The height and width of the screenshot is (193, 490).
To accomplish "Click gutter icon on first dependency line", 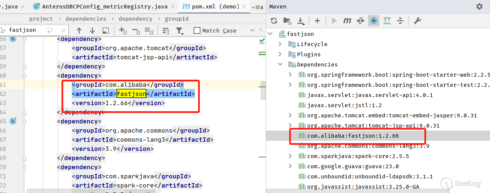I will (x=13, y=39).
